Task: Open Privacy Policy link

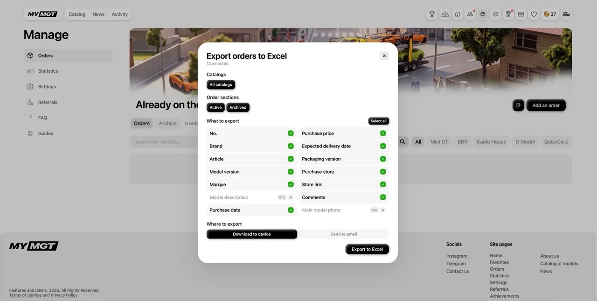Action: point(64,295)
